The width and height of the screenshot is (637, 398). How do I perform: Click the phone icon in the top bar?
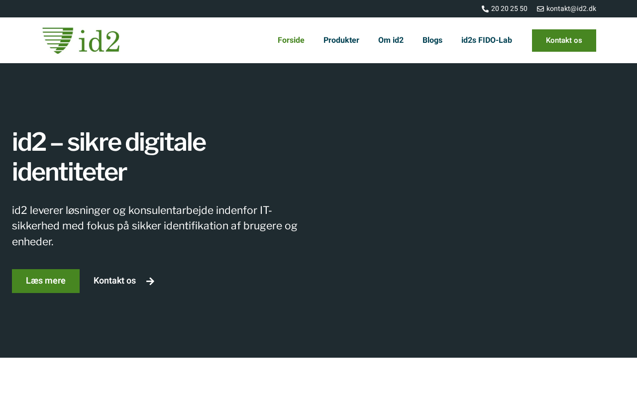click(485, 9)
